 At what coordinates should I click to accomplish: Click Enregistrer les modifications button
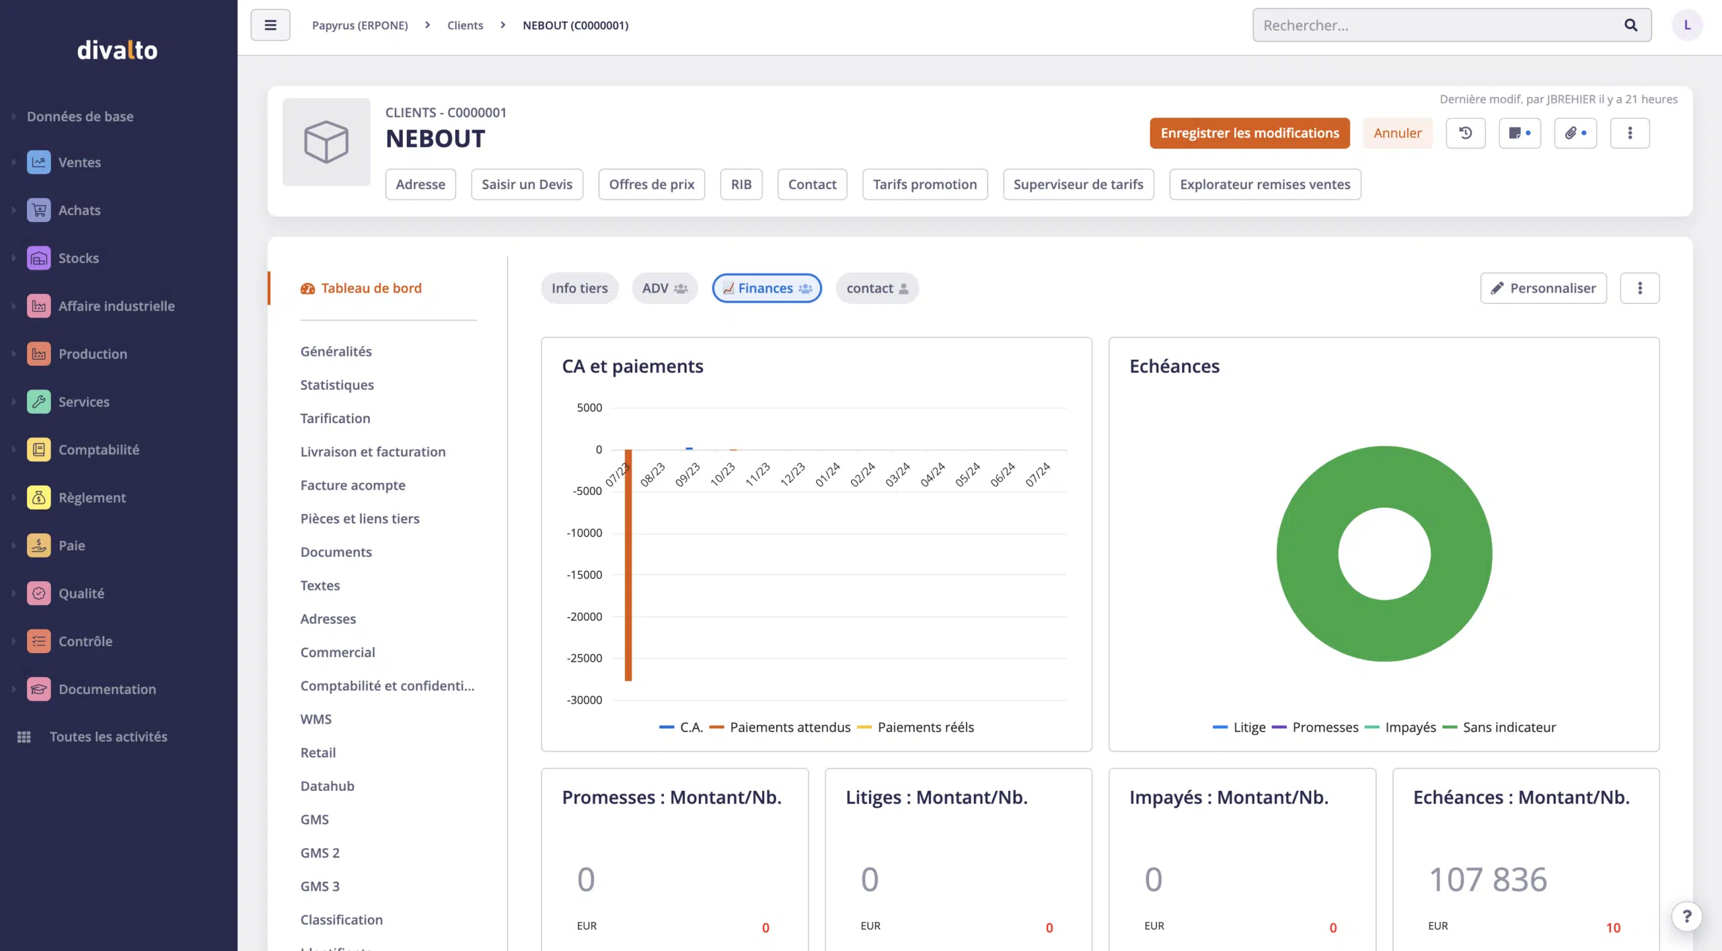[1249, 133]
